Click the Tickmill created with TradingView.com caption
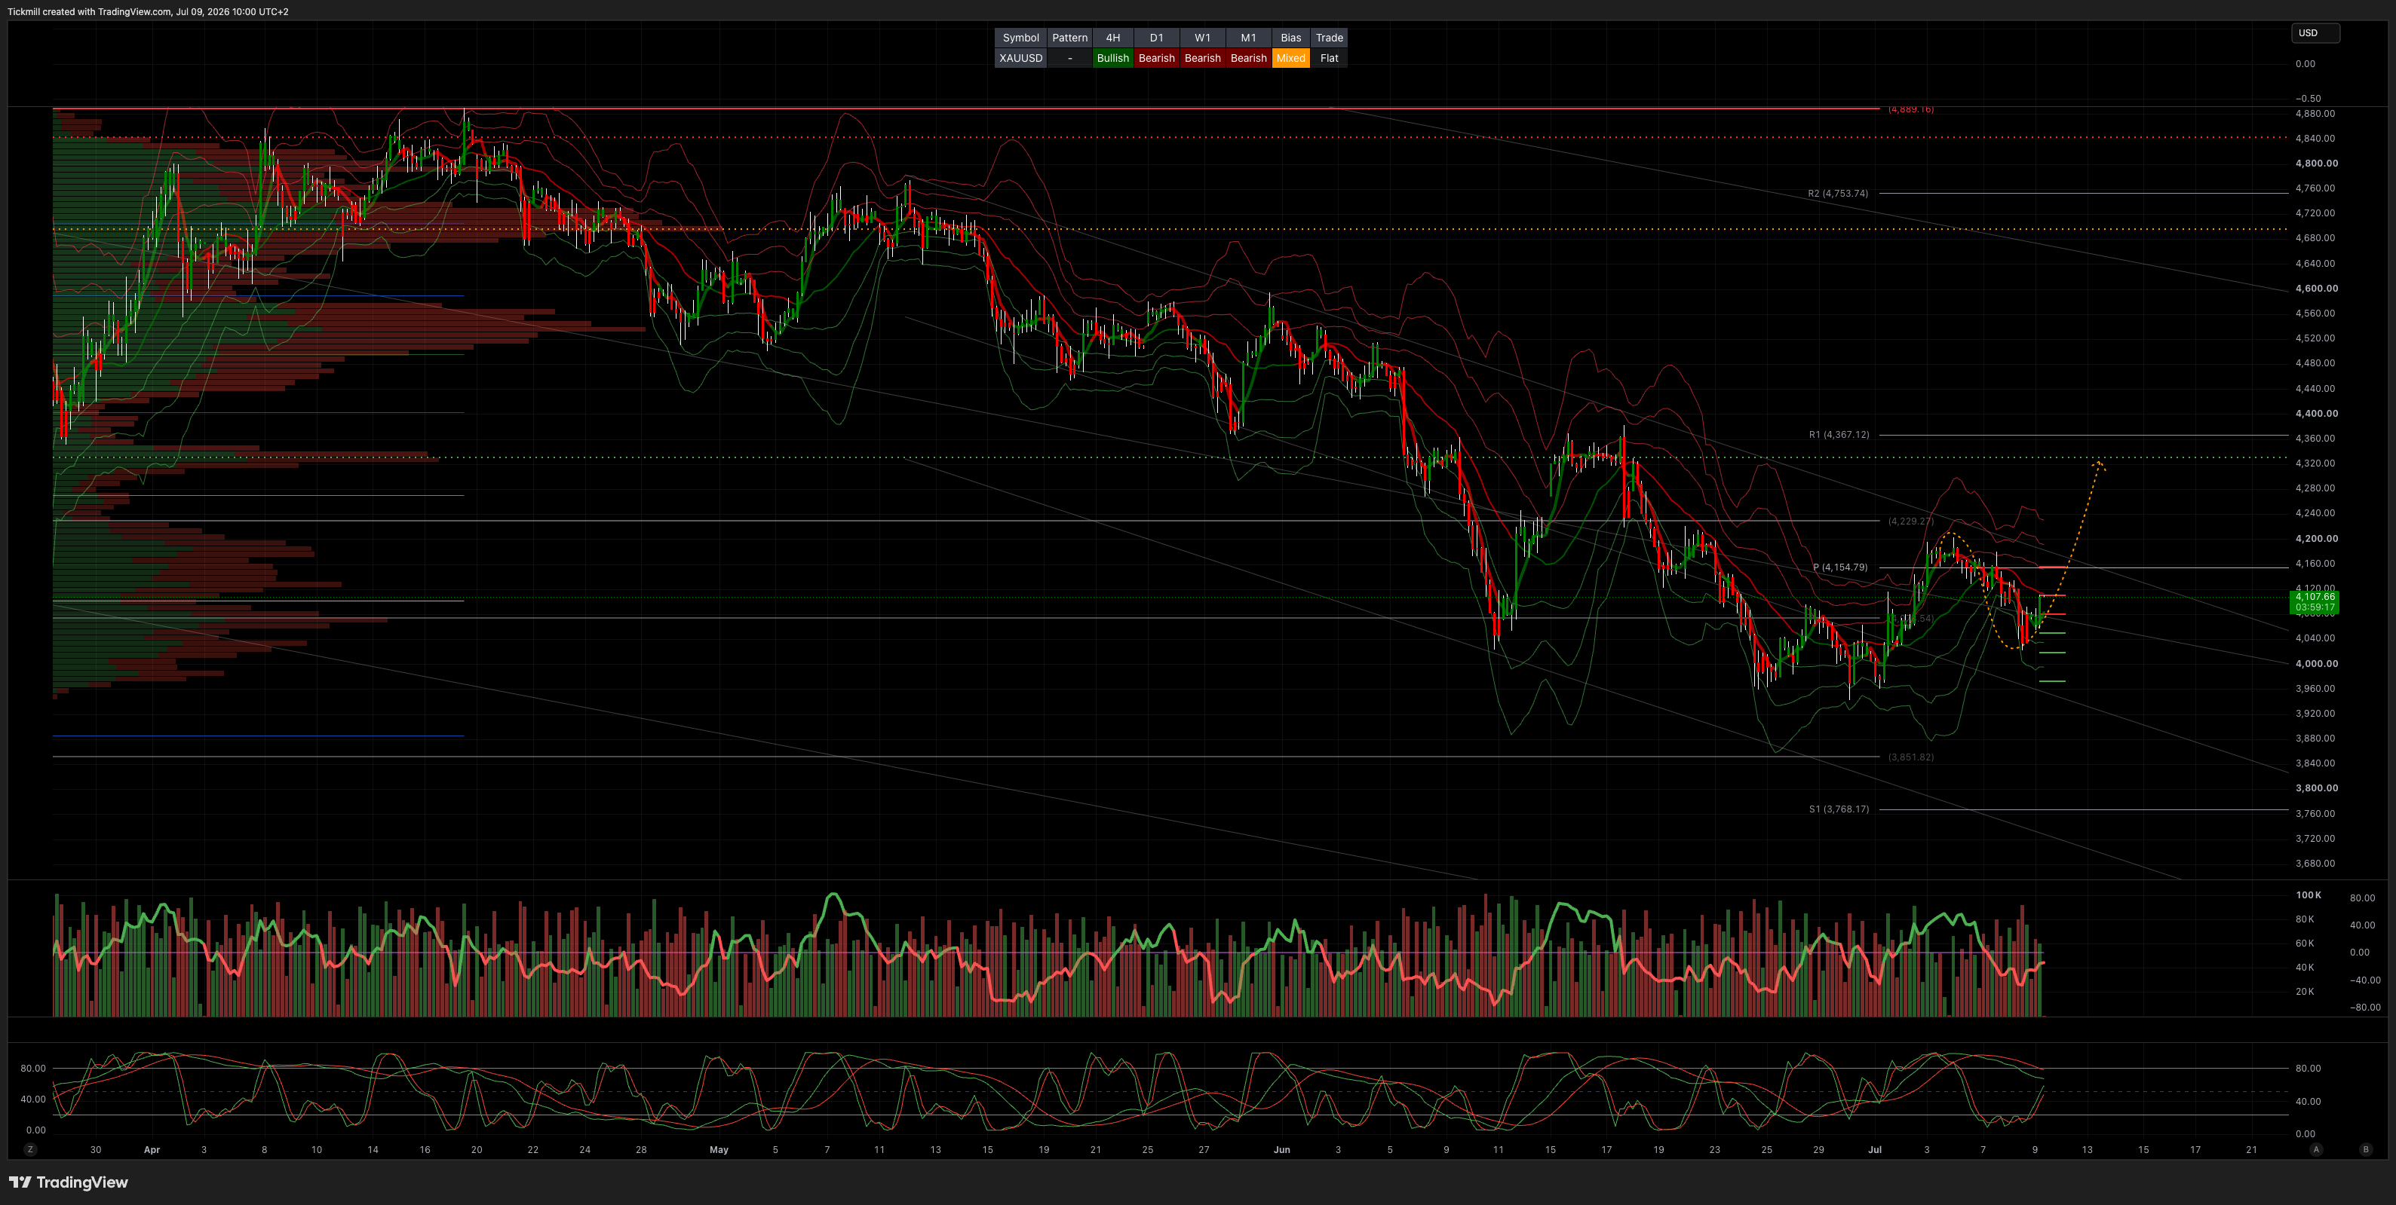2396x1205 pixels. pos(148,11)
